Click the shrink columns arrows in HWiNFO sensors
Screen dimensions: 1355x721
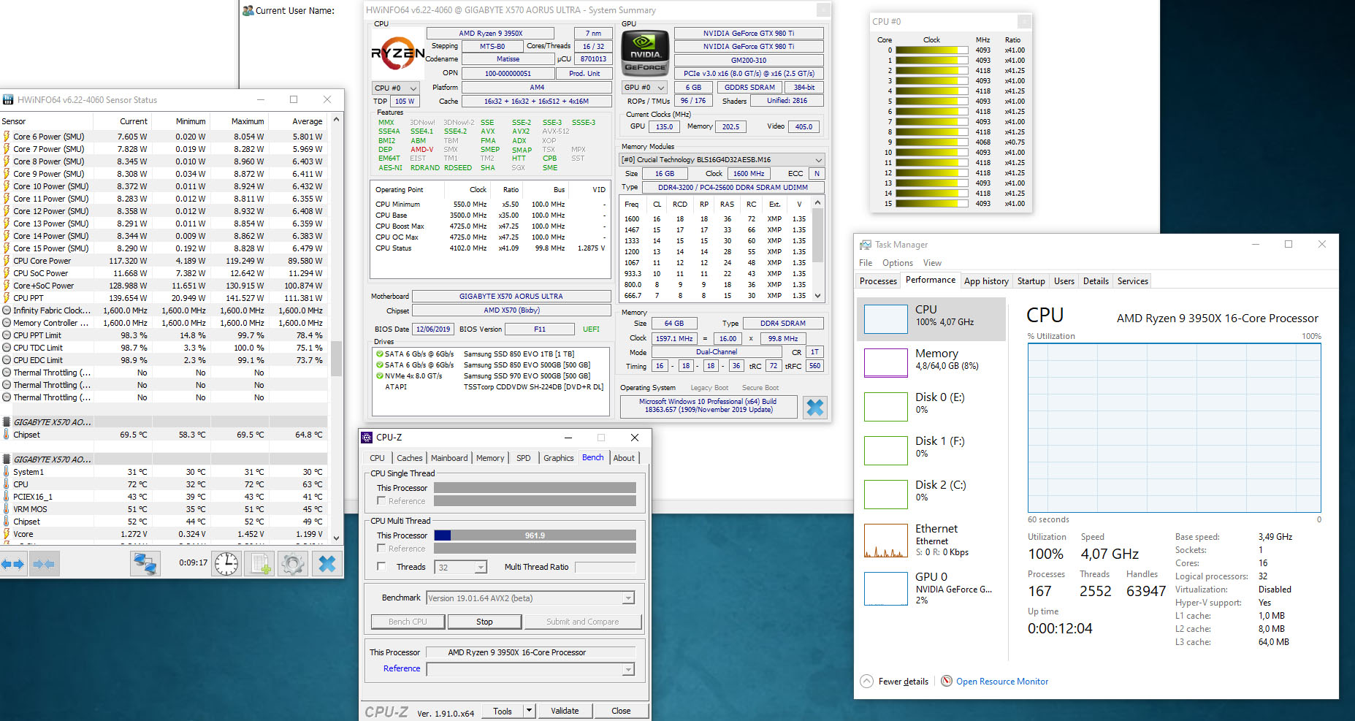click(x=45, y=564)
